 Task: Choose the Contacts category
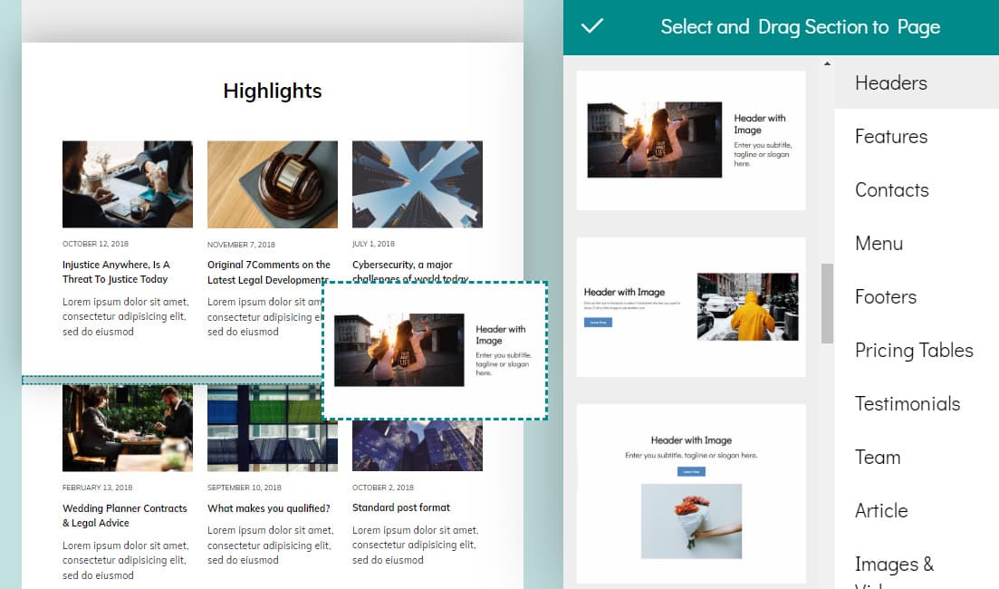coord(891,189)
